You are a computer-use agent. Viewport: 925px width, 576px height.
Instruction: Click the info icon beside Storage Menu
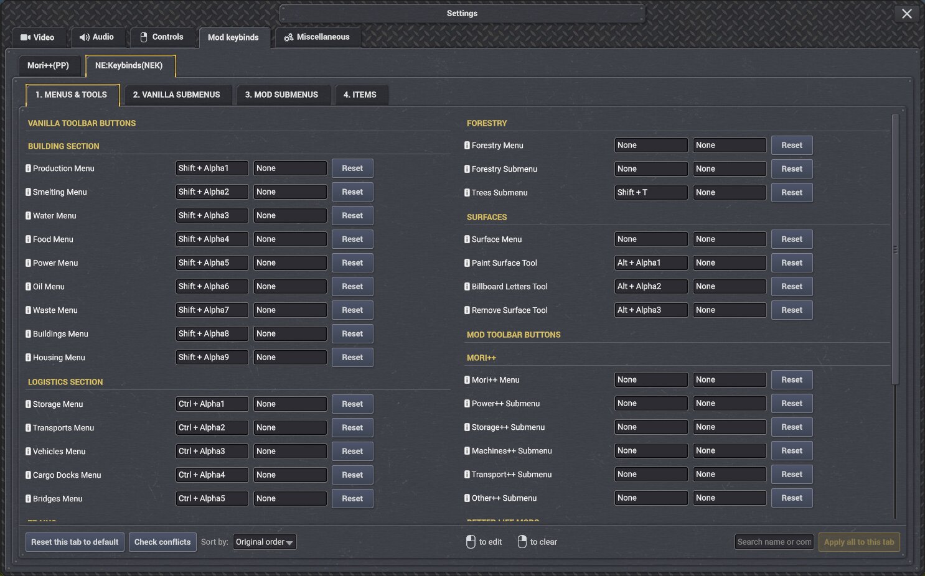point(28,404)
